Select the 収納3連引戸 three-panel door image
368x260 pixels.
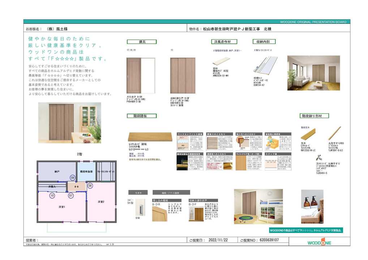[183, 75]
